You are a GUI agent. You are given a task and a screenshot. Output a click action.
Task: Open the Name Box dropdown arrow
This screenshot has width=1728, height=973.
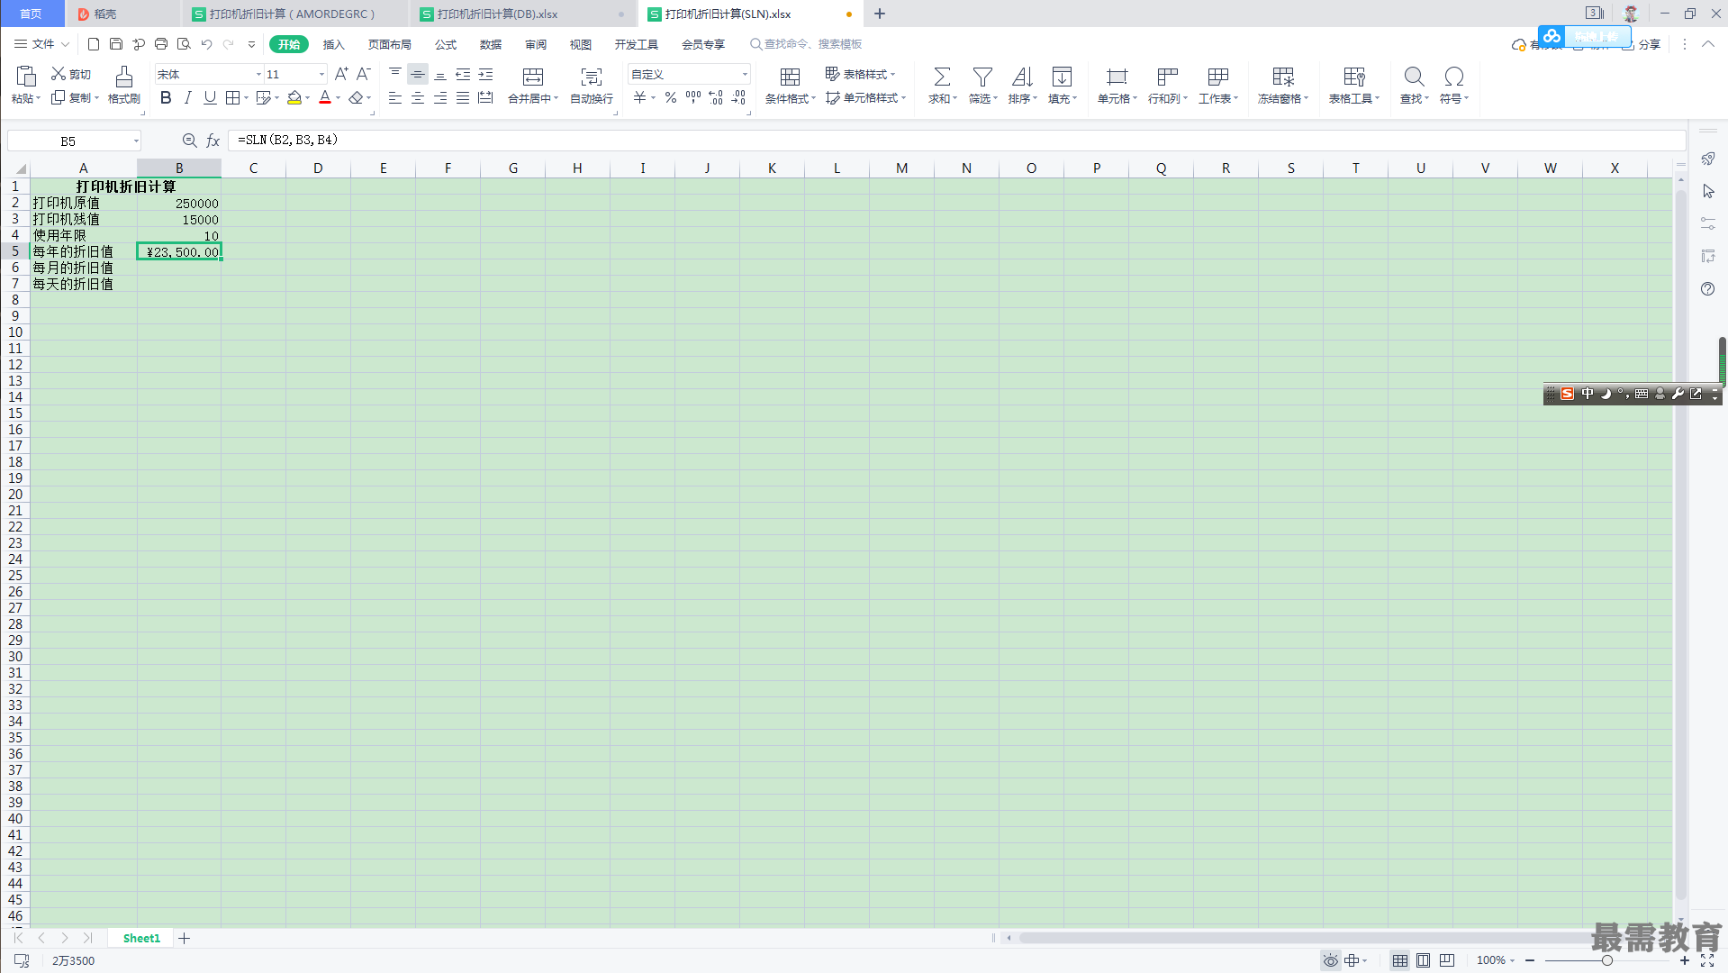pos(136,141)
